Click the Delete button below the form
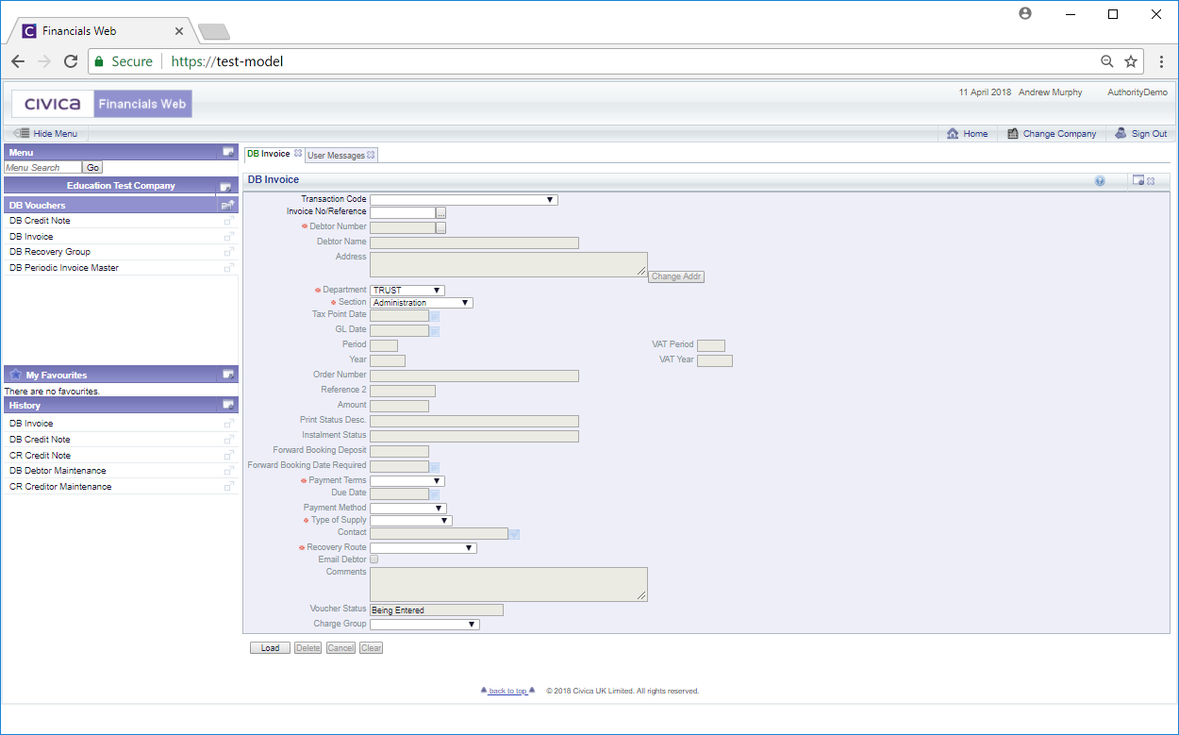The height and width of the screenshot is (735, 1179). pyautogui.click(x=308, y=648)
